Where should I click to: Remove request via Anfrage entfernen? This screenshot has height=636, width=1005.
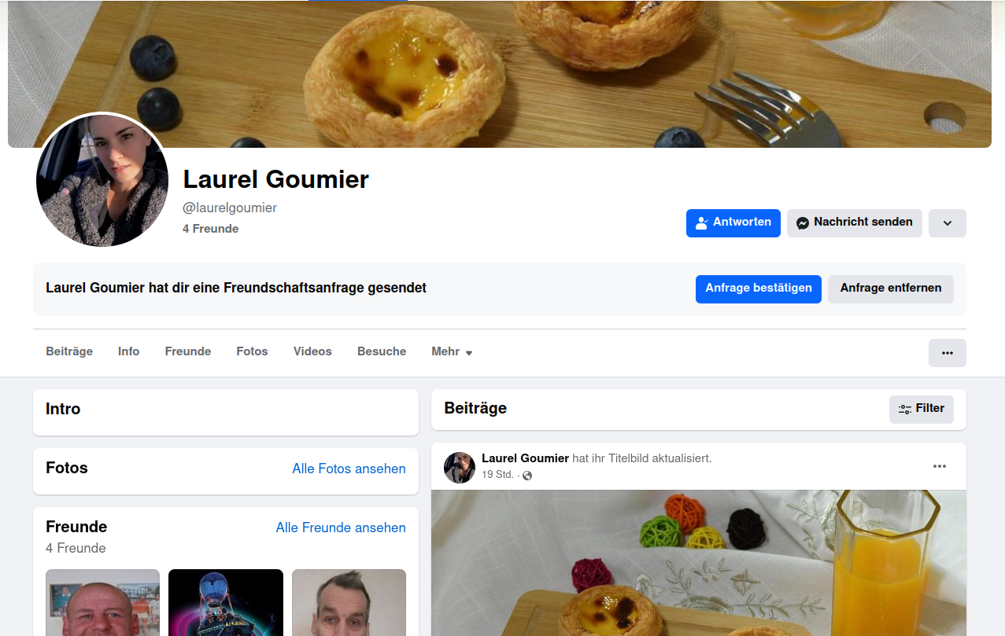tap(891, 289)
